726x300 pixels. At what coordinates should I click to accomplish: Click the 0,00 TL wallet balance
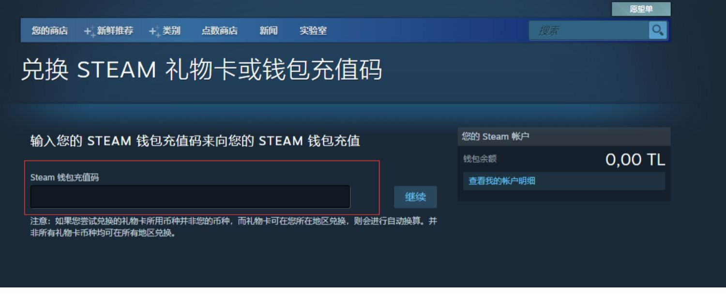pos(635,159)
